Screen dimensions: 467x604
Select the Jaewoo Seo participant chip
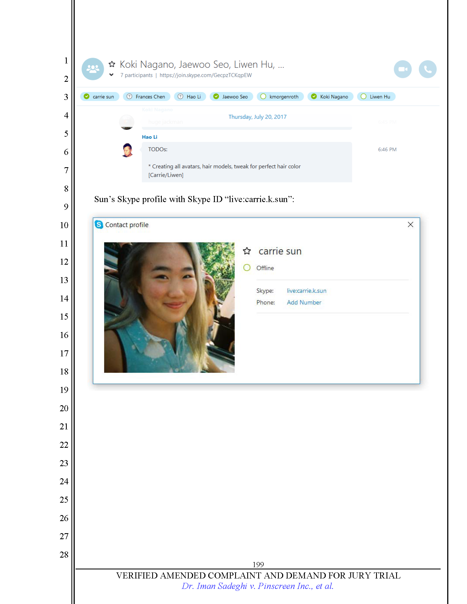pos(231,97)
